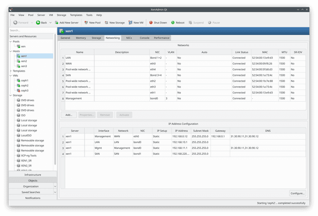Click the New Pool toolbar icon
Screen dimensions: 318x216
[x=86, y=23]
